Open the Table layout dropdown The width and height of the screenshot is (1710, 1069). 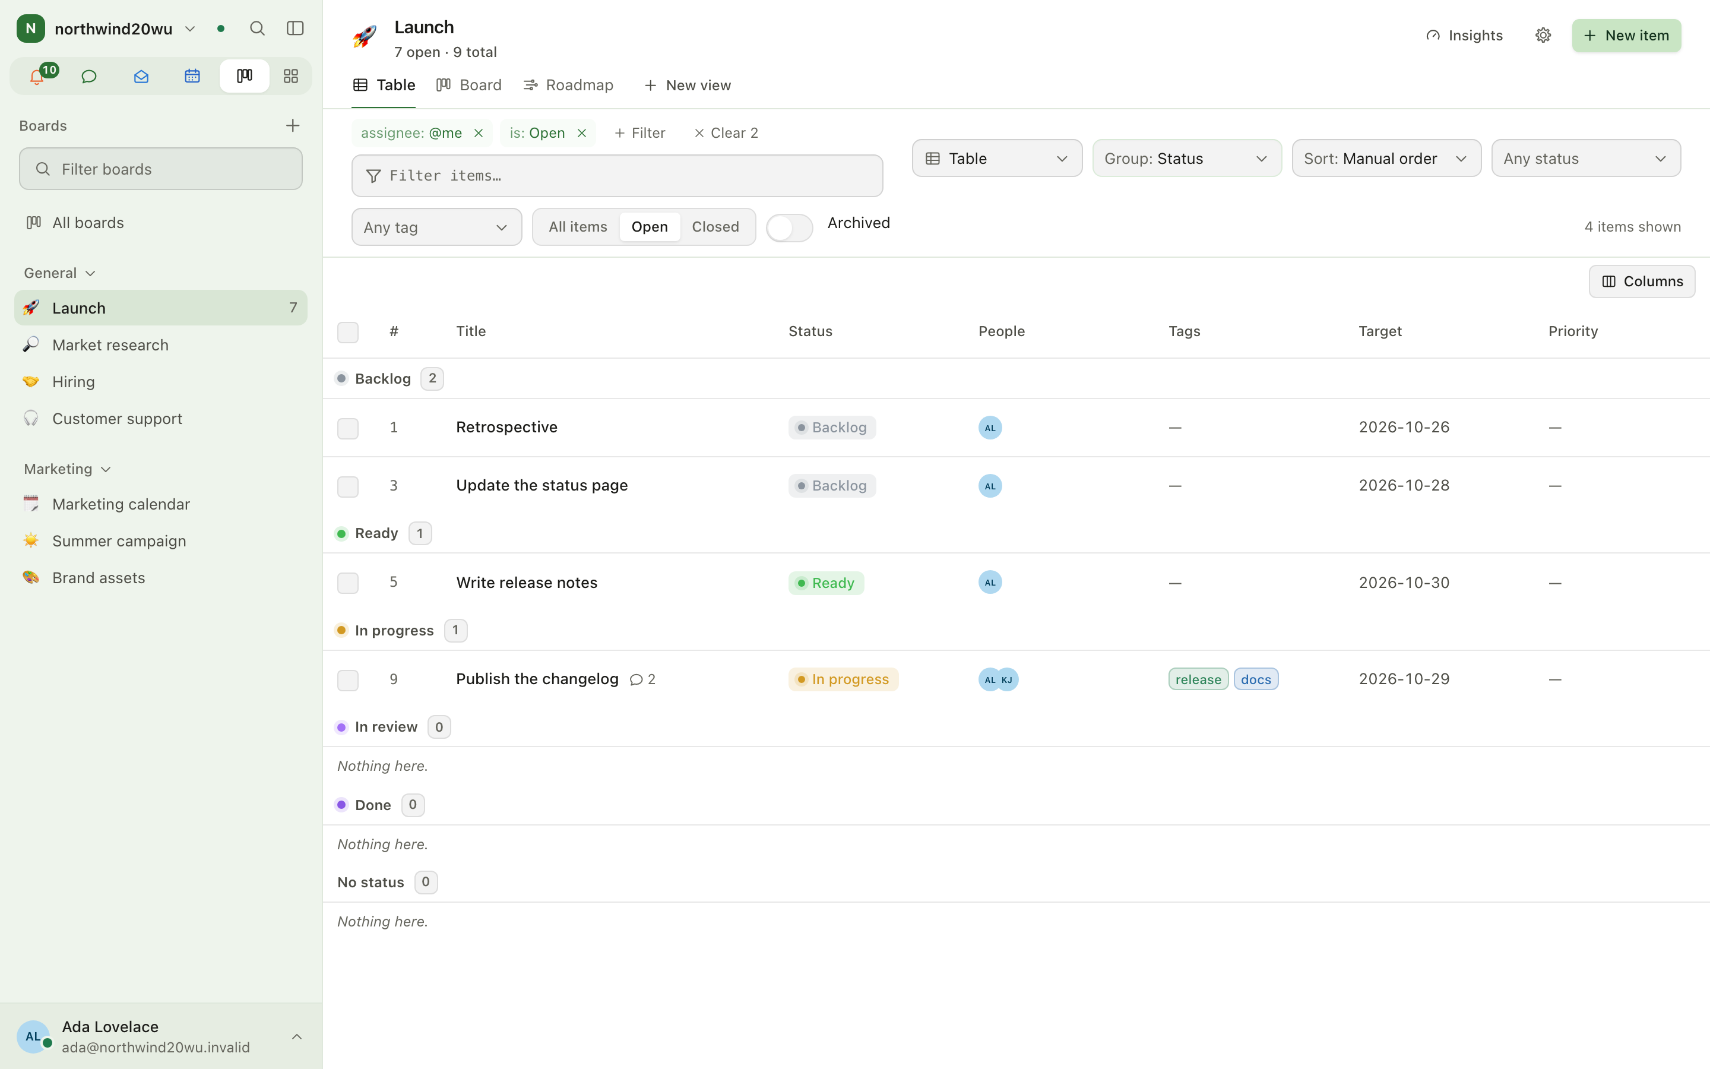coord(997,159)
